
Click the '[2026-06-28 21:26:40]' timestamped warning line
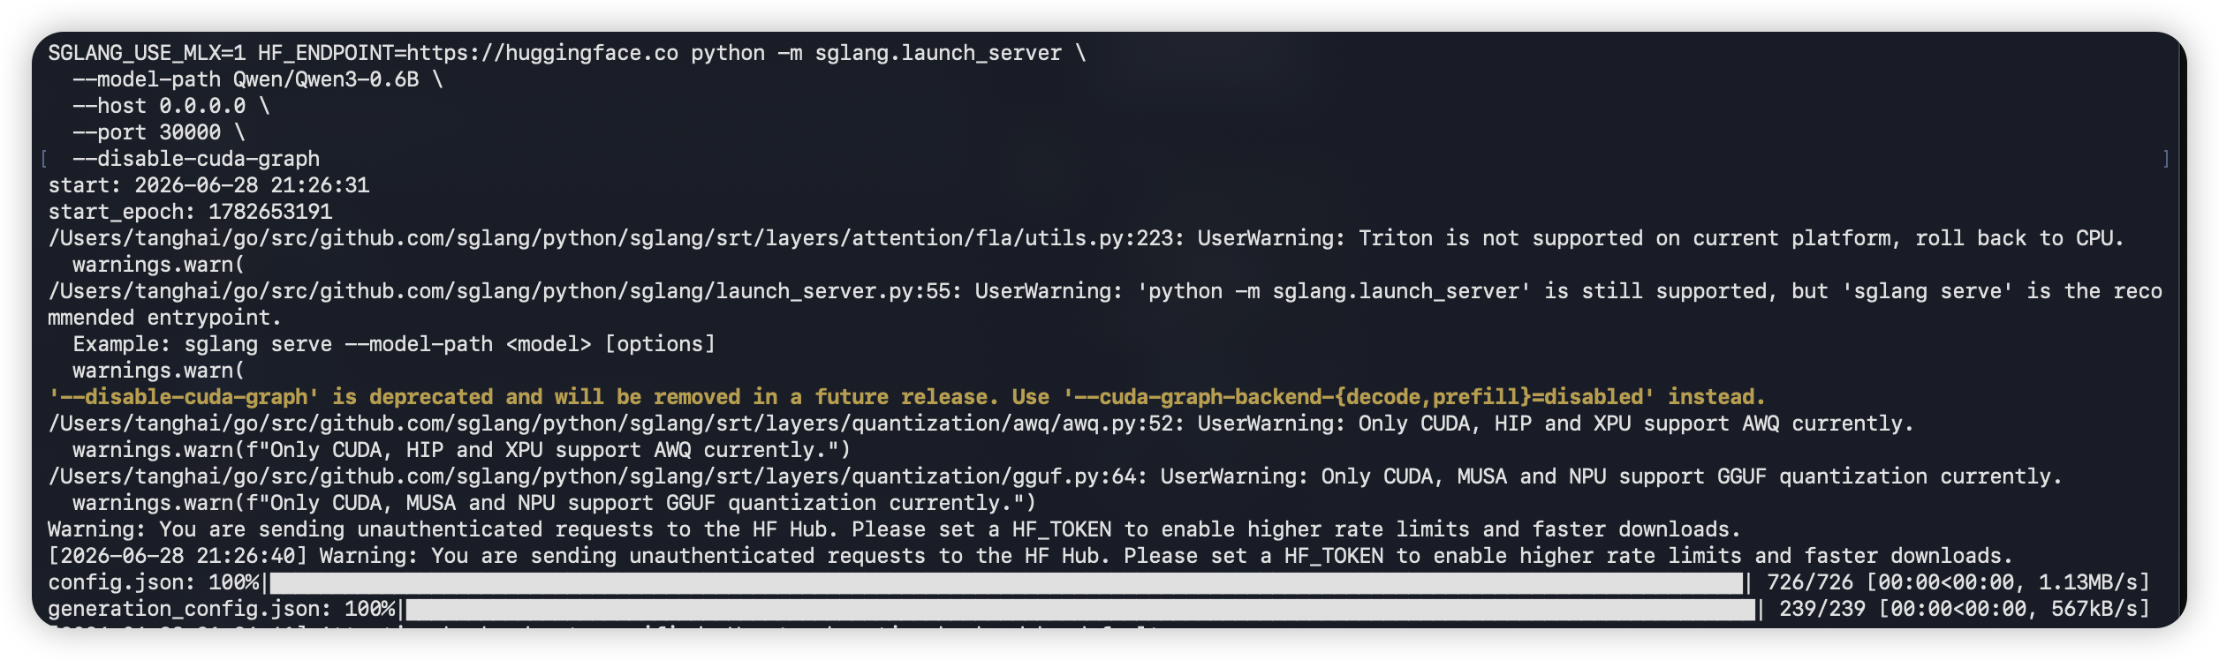coord(1030,556)
